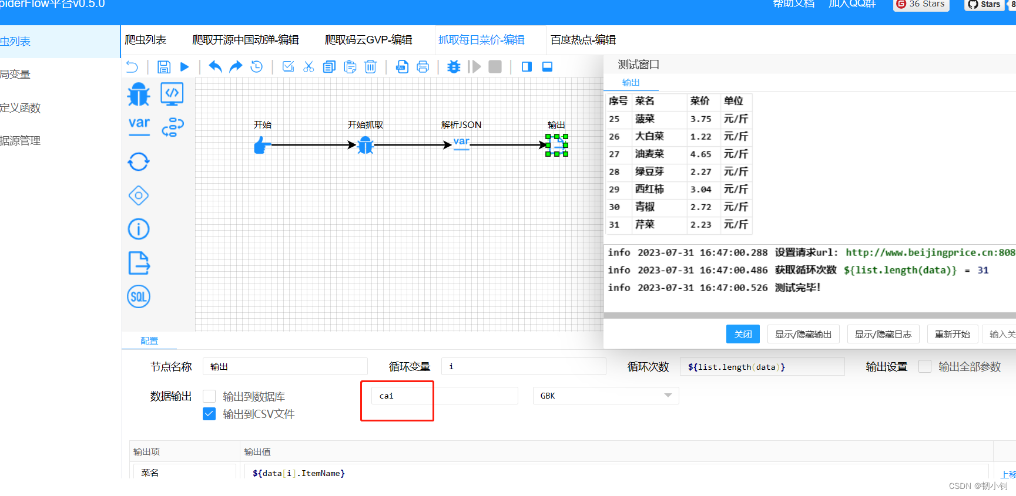
Task: Click the 循环次数 field with list.length expression
Action: pyautogui.click(x=762, y=366)
